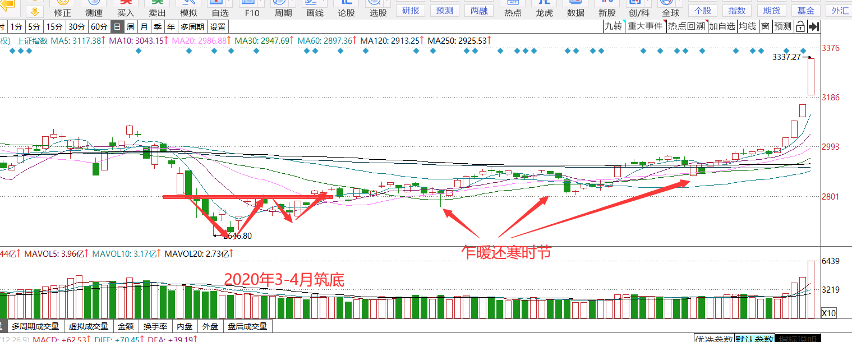Open the 基金 funds category
The width and height of the screenshot is (852, 342).
point(805,11)
